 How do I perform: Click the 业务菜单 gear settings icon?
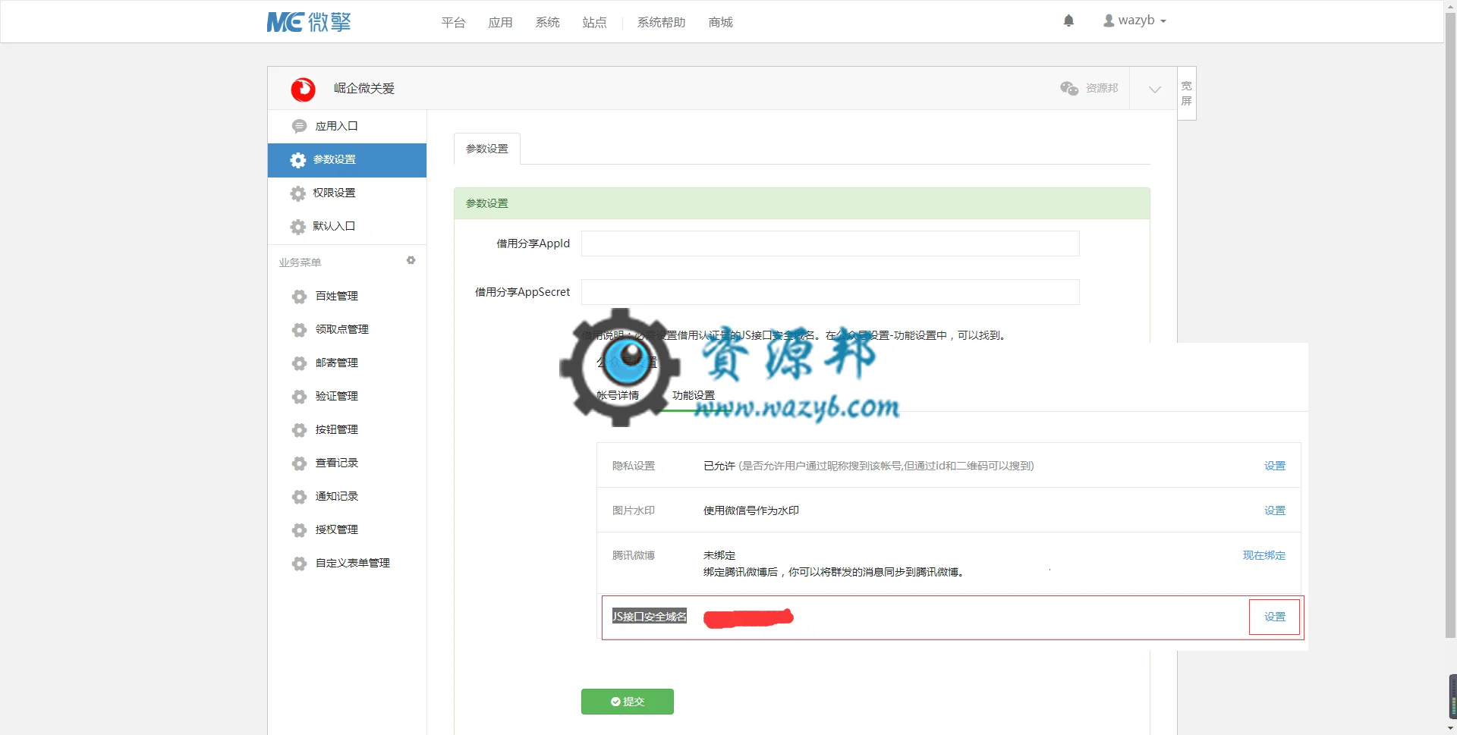coord(411,260)
